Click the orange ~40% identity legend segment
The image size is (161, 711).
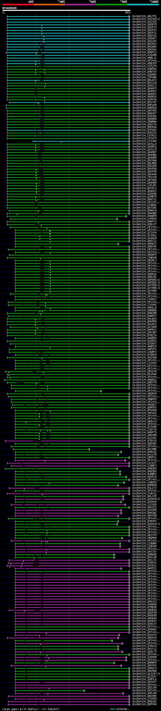(x=49, y=5)
